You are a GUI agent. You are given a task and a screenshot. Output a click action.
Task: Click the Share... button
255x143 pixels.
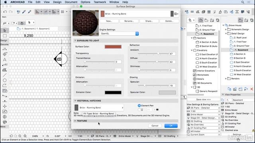coord(149,21)
